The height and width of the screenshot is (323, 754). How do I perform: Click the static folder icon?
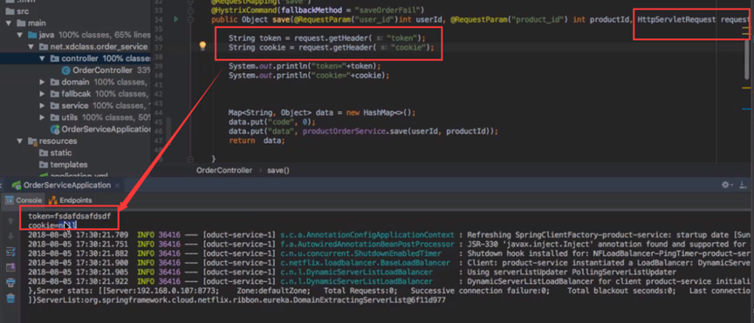tap(44, 152)
